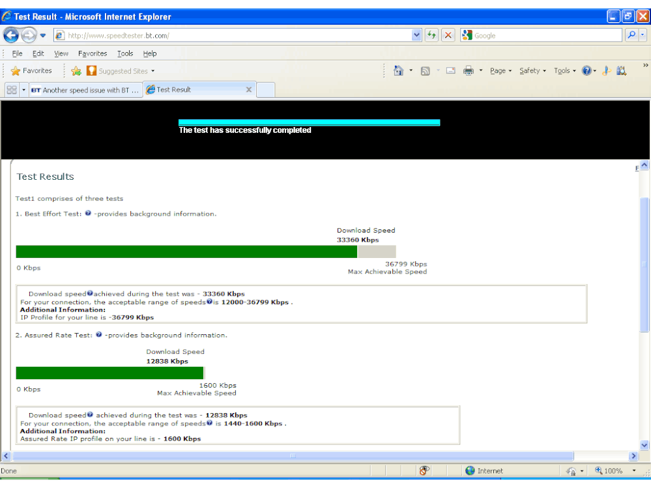This screenshot has width=651, height=488.
Task: Open Suggested Sites link
Action: tap(121, 71)
